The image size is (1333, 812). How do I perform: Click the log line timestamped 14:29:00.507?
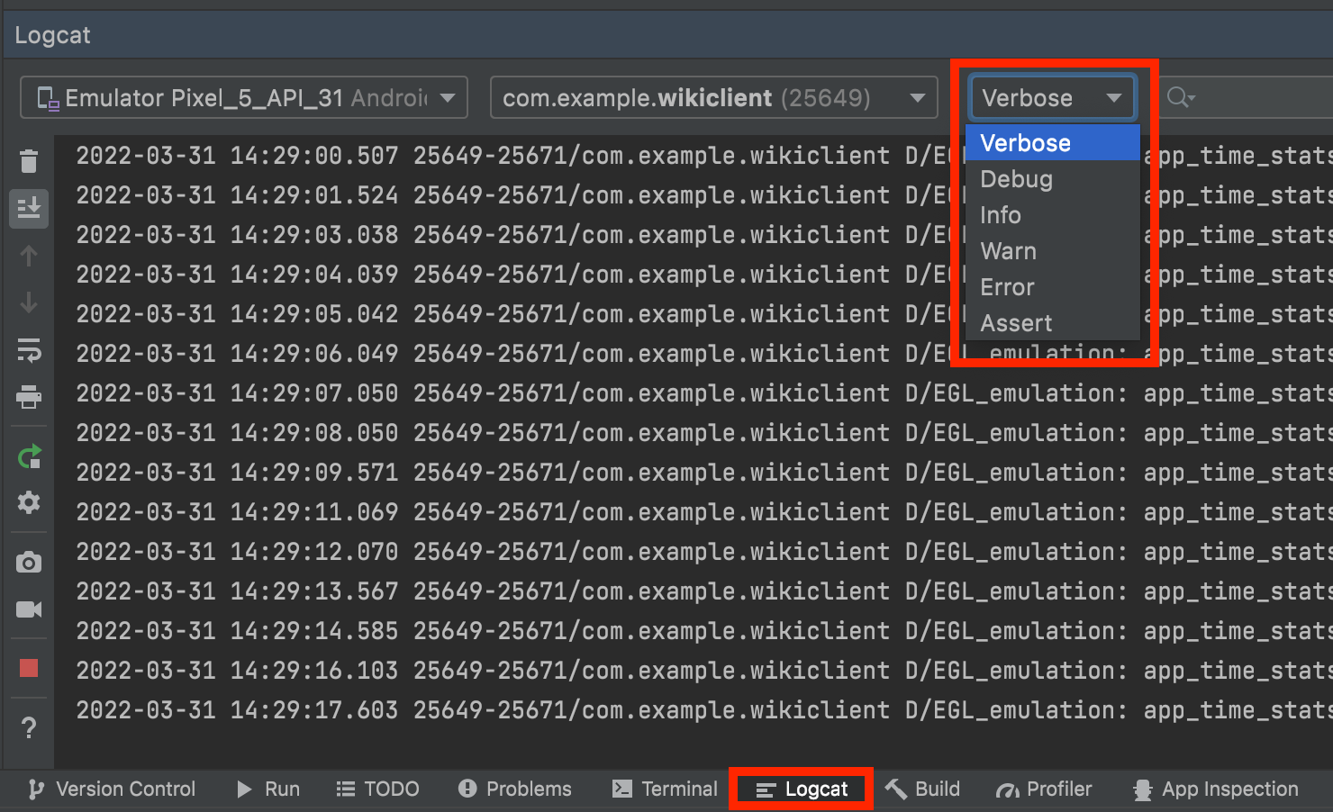pyautogui.click(x=703, y=156)
